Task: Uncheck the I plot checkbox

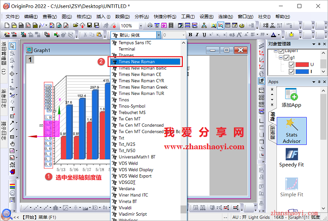Action: 291,71
